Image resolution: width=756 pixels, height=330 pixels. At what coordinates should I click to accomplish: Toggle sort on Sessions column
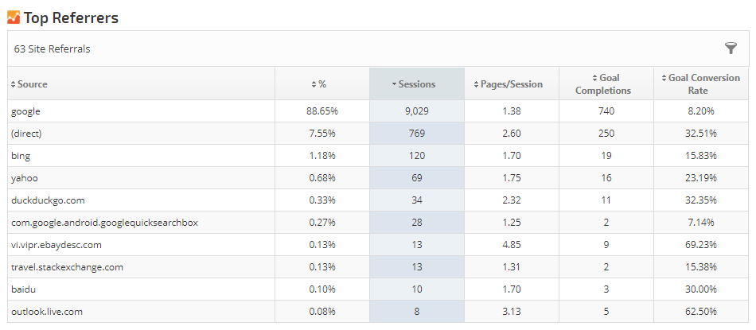pyautogui.click(x=416, y=84)
